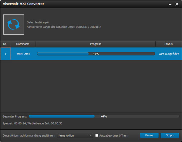Click the Nr. column header

point(5,44)
